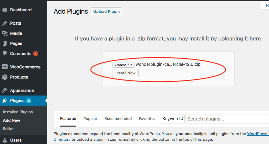The height and width of the screenshot is (144, 269).
Task: Click the Users person icon
Action: point(5,140)
